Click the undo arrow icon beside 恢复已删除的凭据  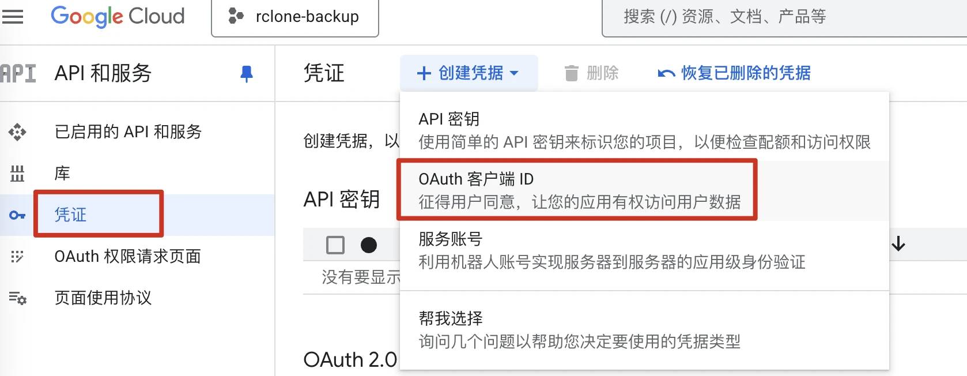(x=666, y=73)
